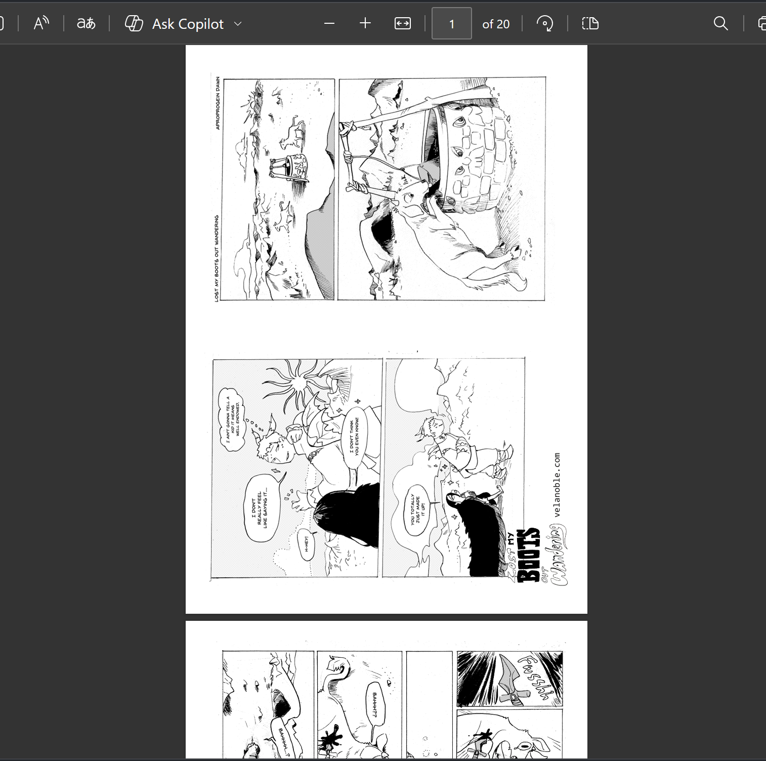The height and width of the screenshot is (761, 766).
Task: Focus the page number input box
Action: coord(451,23)
